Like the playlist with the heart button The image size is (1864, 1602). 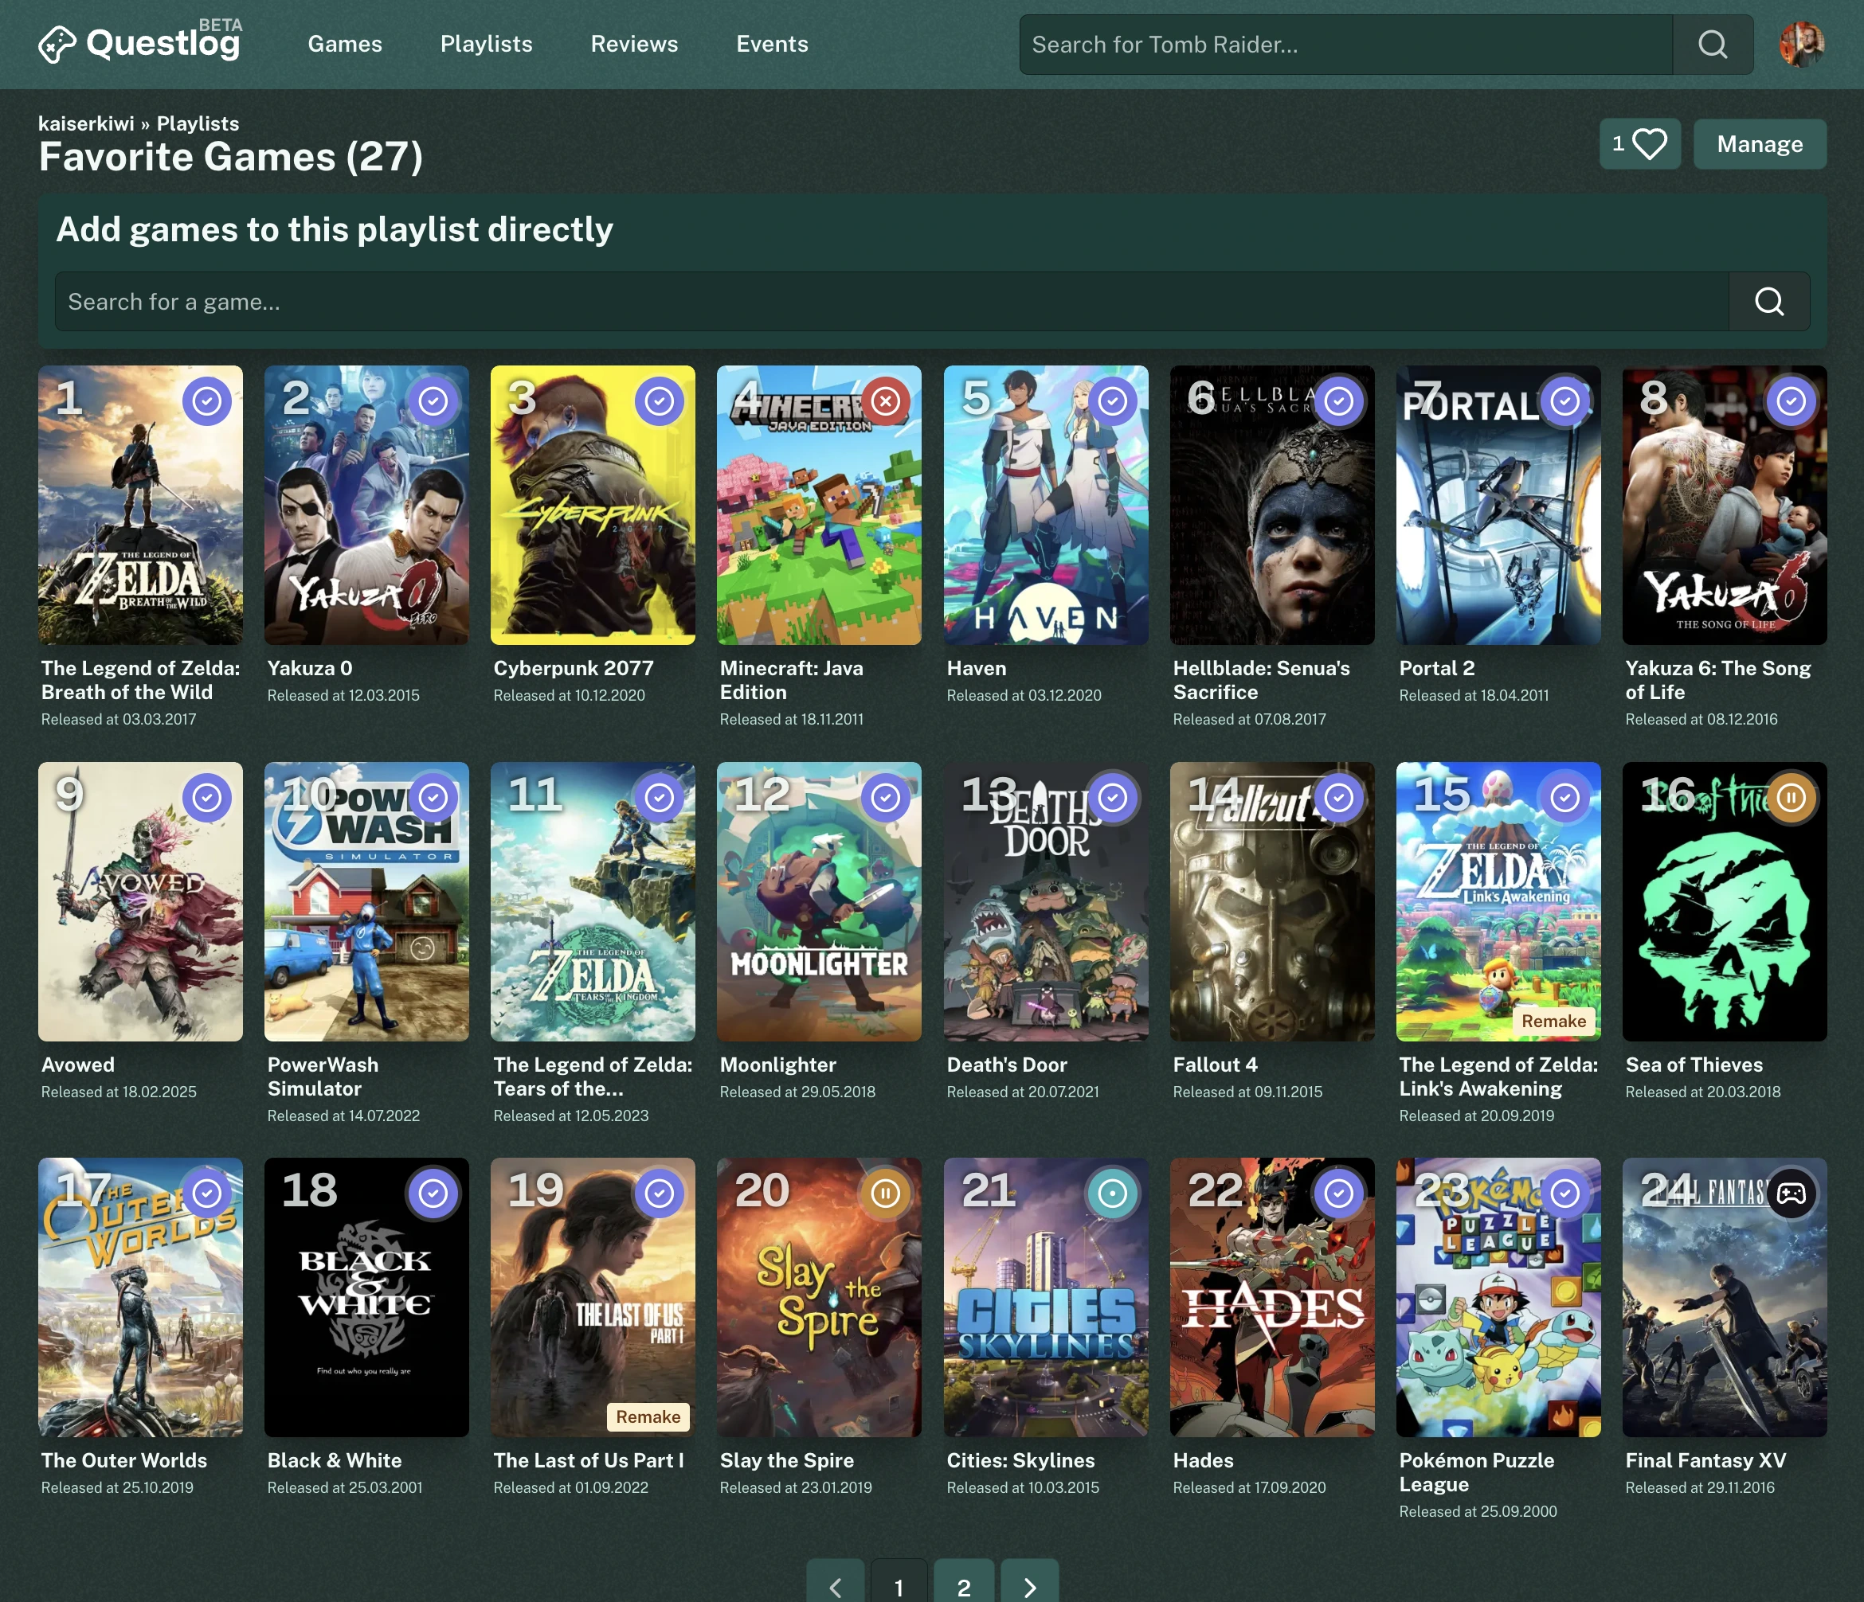1640,144
